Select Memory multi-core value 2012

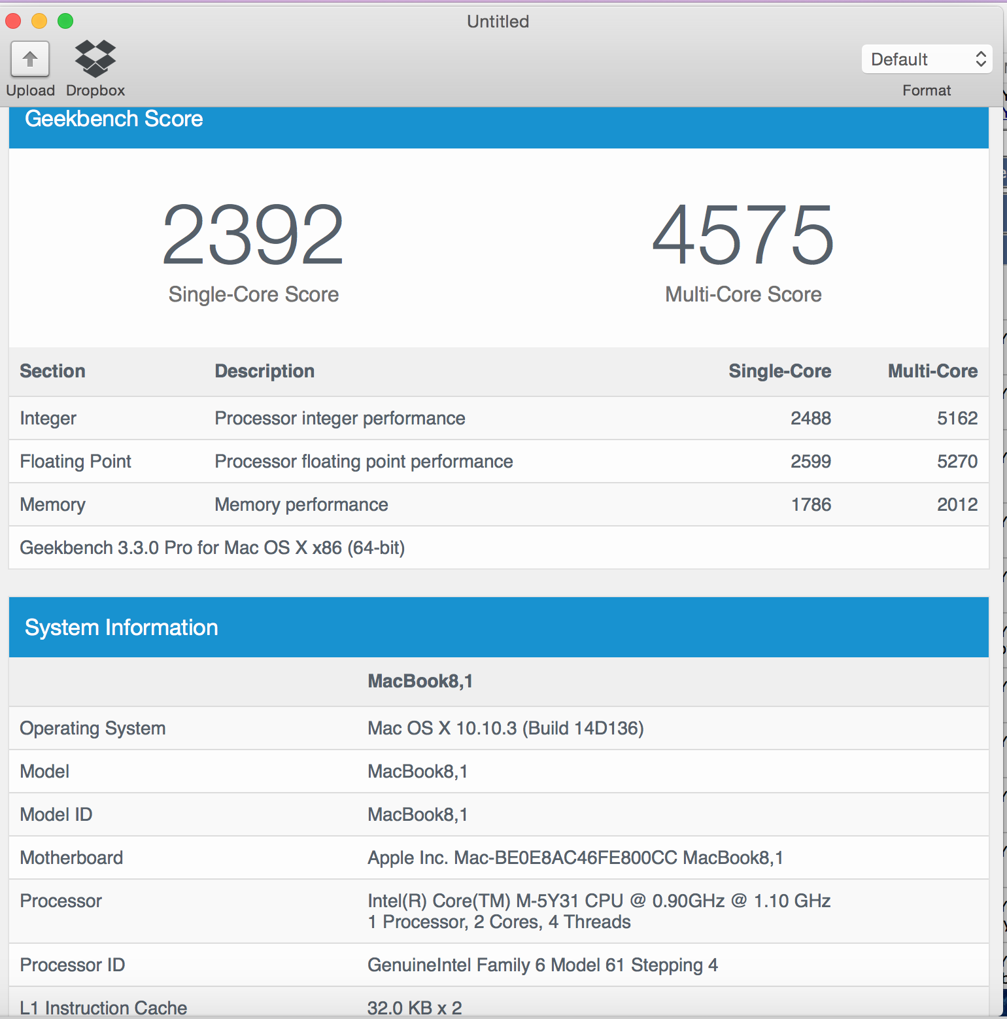tap(957, 505)
